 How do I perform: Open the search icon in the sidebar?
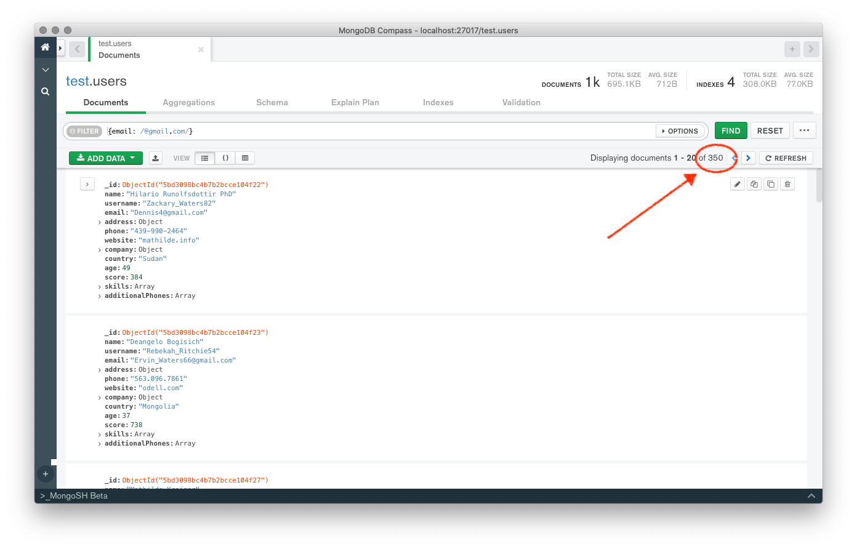click(x=45, y=91)
